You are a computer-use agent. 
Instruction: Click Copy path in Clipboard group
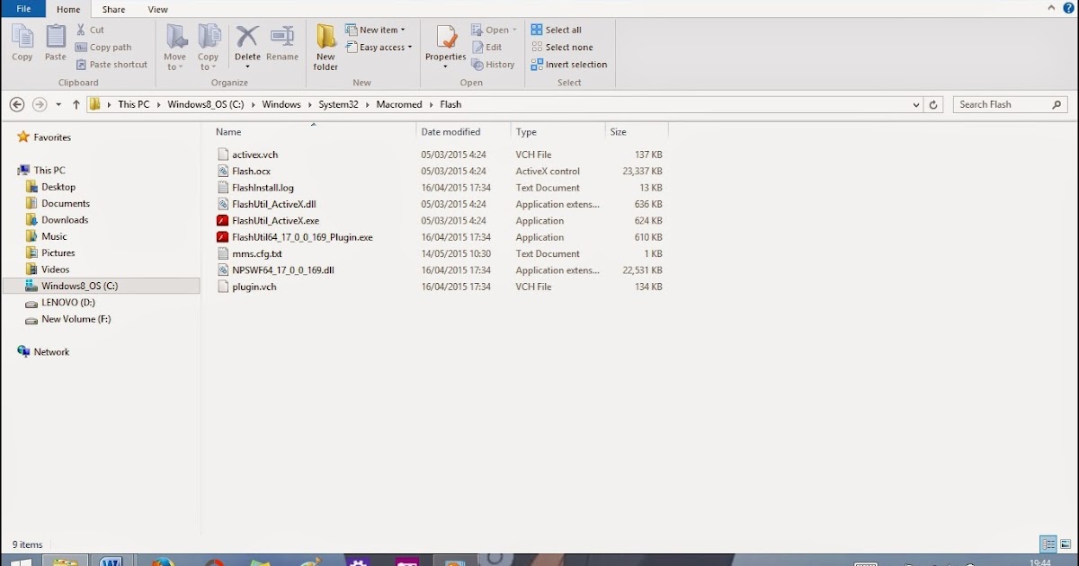coord(103,47)
